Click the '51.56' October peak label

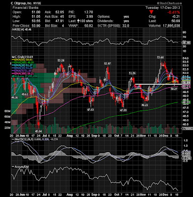[x=132, y=73]
